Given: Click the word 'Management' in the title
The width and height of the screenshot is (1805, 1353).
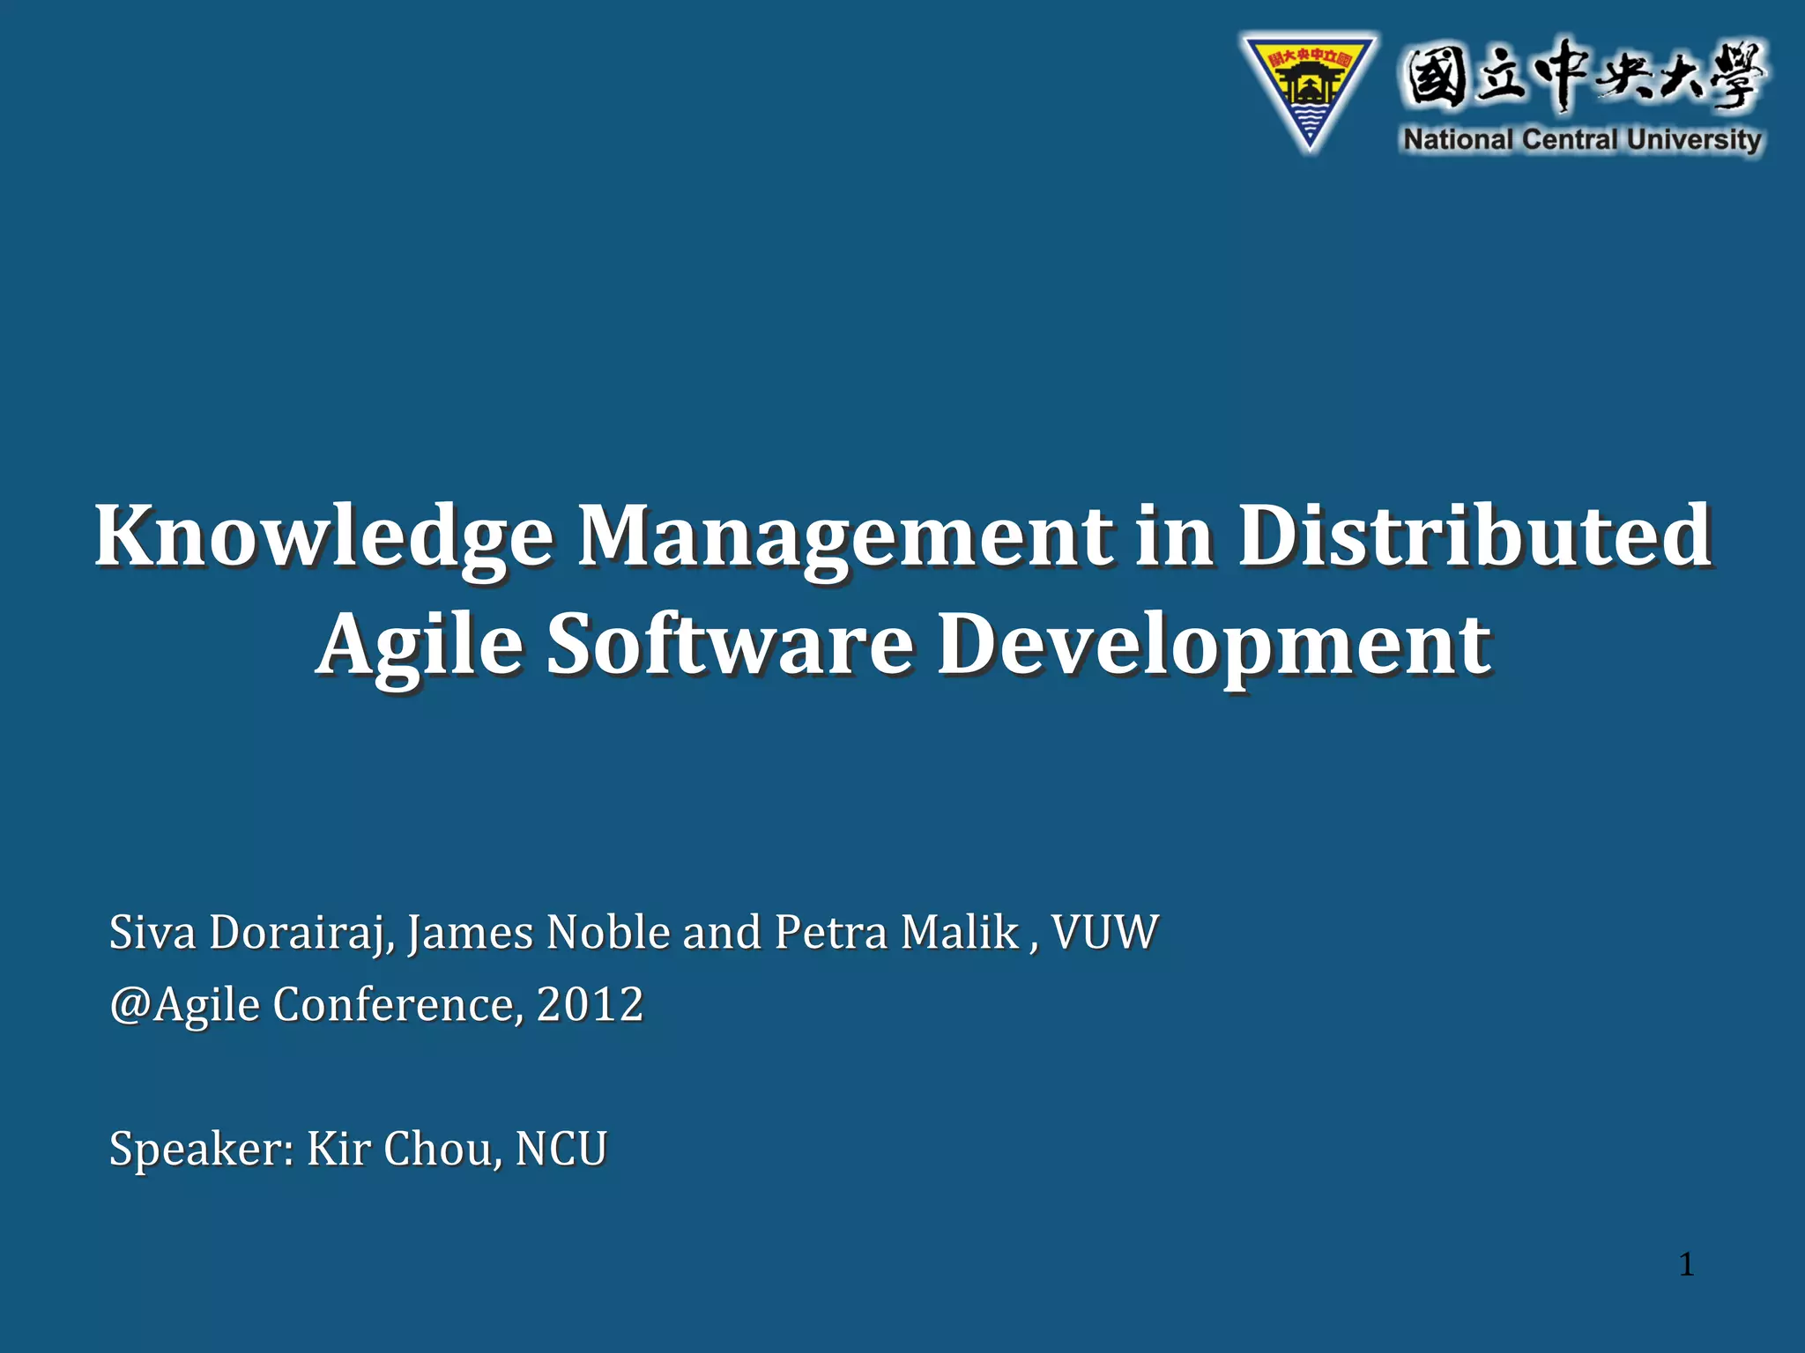Looking at the screenshot, I should click(x=843, y=536).
